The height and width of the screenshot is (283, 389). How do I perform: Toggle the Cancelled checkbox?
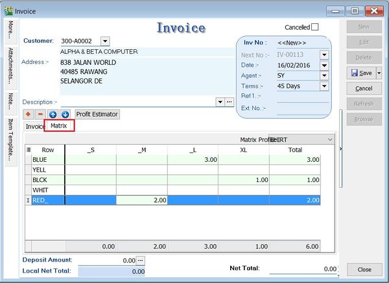click(314, 27)
